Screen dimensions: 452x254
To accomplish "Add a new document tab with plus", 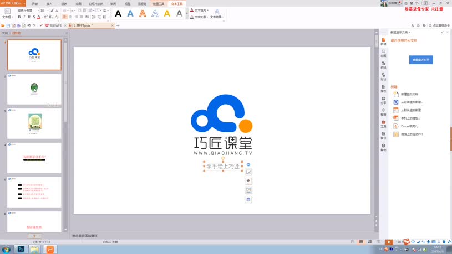I will (x=118, y=25).
